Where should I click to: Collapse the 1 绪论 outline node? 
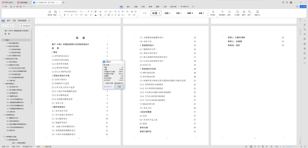click(4, 40)
